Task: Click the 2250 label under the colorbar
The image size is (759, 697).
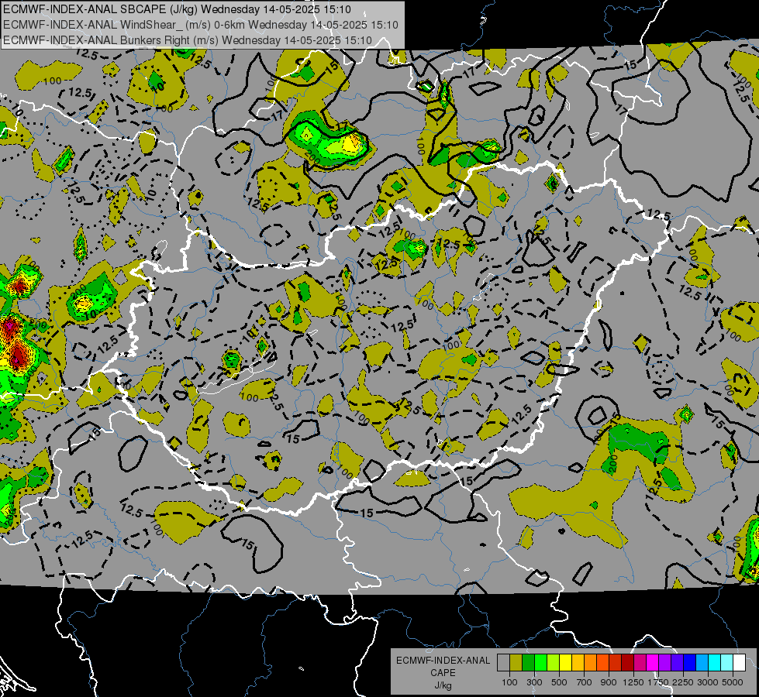Action: click(x=683, y=682)
